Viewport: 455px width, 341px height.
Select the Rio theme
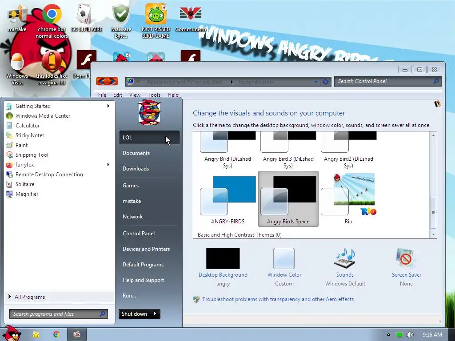tap(348, 199)
